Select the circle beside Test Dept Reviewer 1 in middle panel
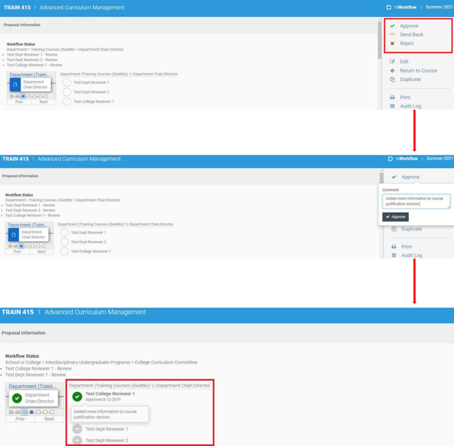This screenshot has height=446, width=454. 65,233
